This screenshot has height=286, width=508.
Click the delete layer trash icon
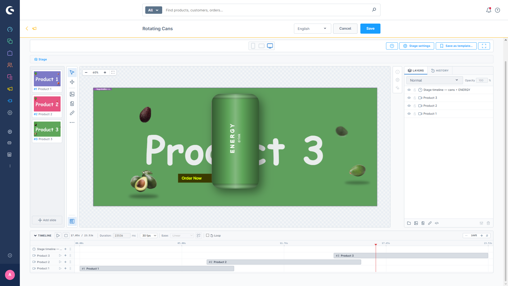488,223
